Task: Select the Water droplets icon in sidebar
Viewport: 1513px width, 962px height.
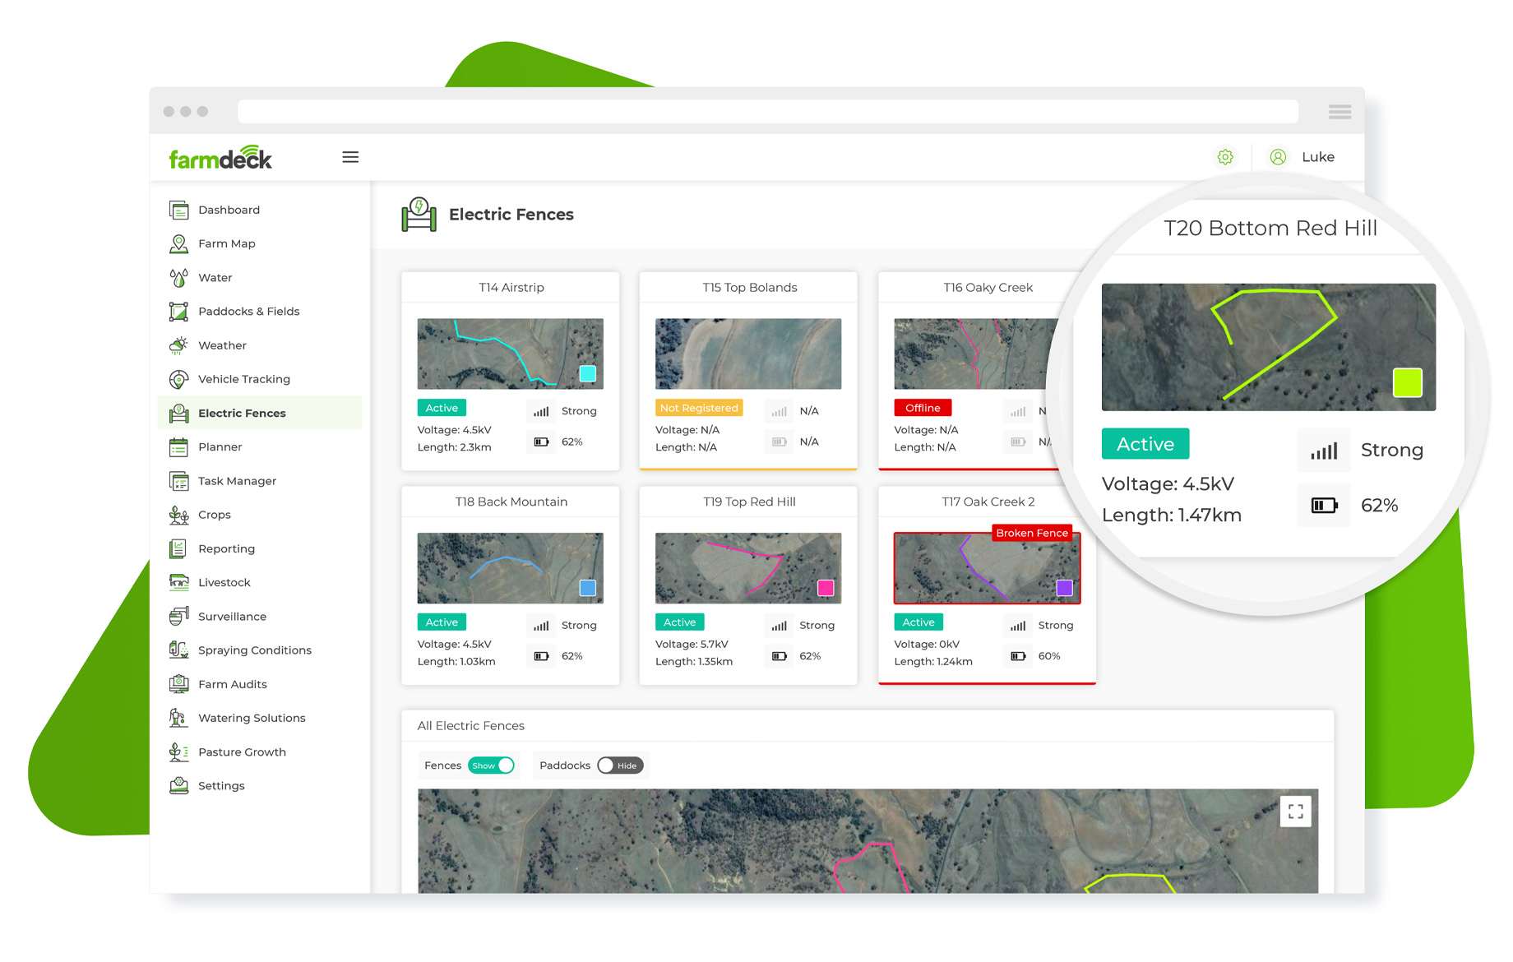Action: click(x=179, y=277)
